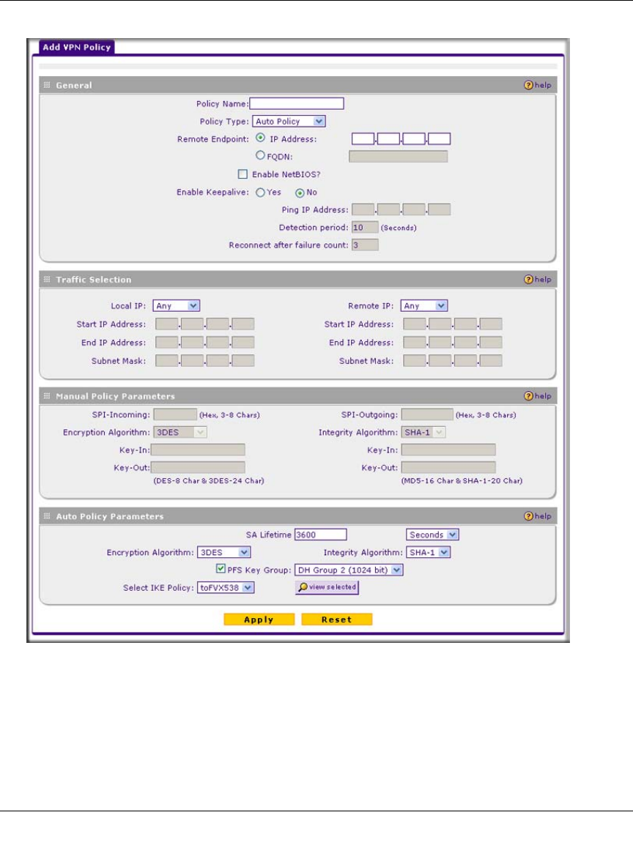Open Auto Policy Integrity Algorithm dropdown
Viewport: 633px width, 867px height.
click(429, 552)
